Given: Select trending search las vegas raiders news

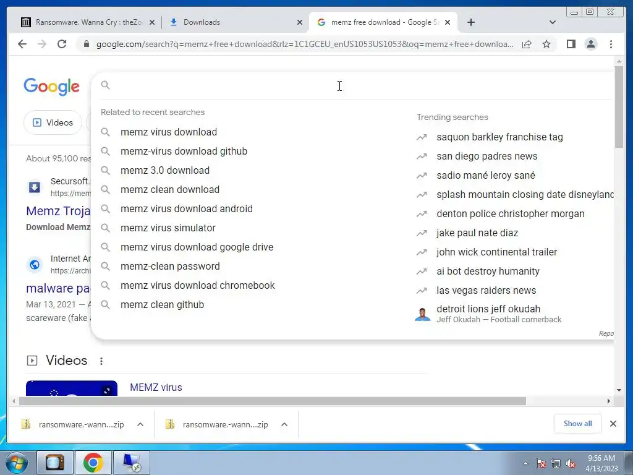Looking at the screenshot, I should pos(486,291).
